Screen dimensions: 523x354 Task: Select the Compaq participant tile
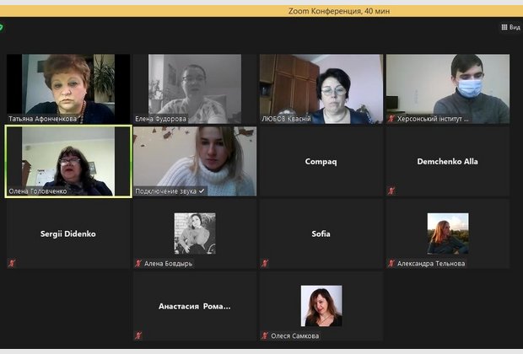click(x=321, y=161)
